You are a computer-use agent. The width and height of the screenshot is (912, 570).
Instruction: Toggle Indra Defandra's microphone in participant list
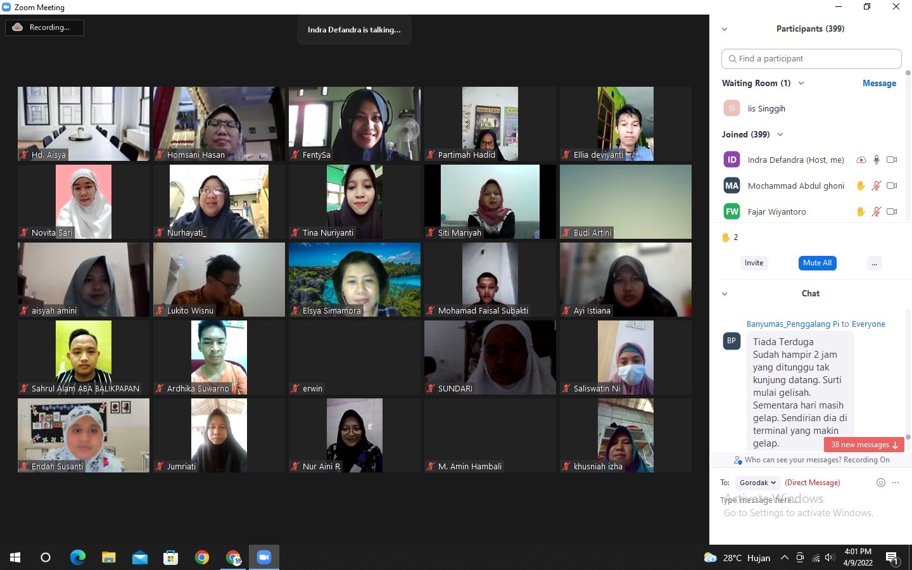[x=877, y=160]
